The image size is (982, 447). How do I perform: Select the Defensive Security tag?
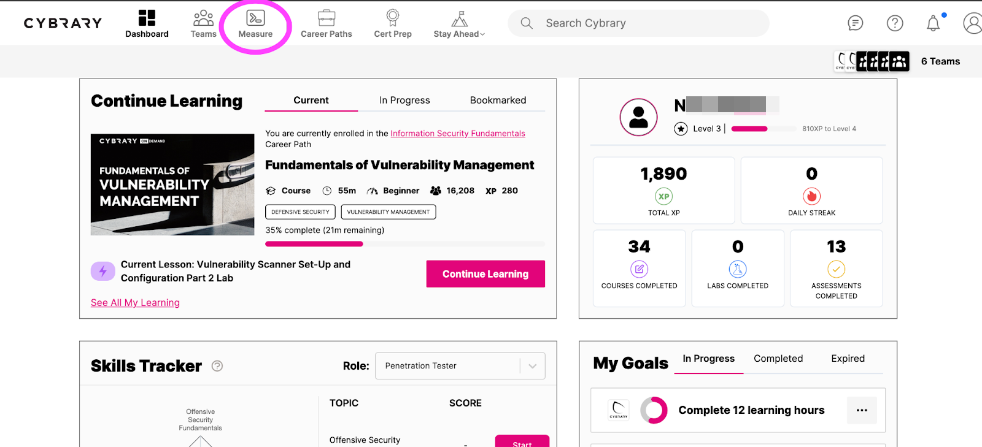(300, 212)
